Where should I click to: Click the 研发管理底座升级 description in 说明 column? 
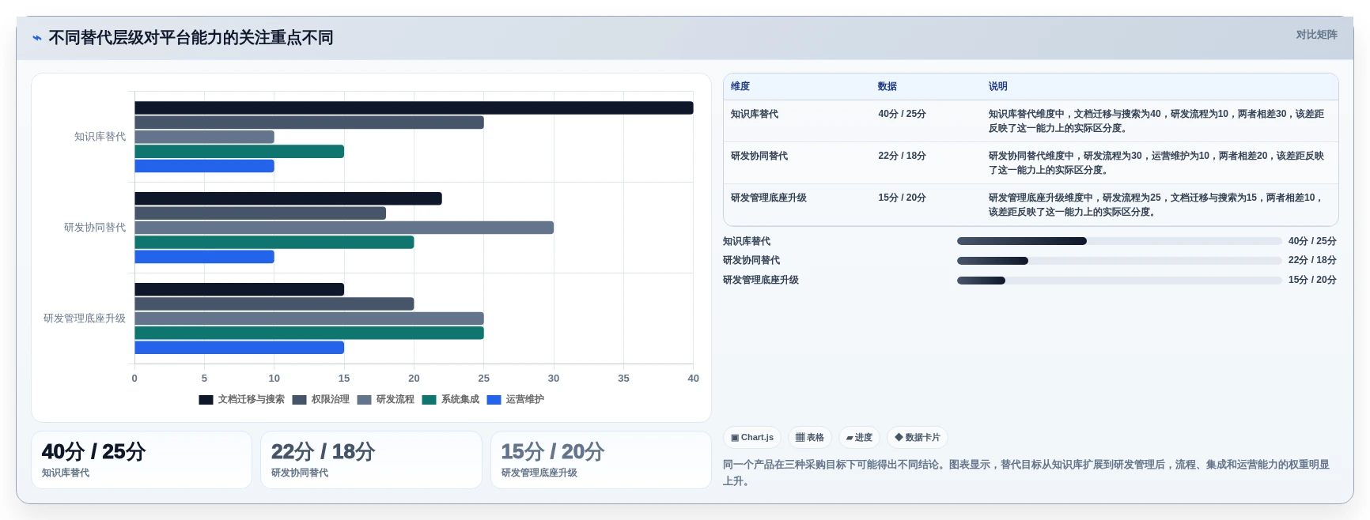tap(1156, 205)
